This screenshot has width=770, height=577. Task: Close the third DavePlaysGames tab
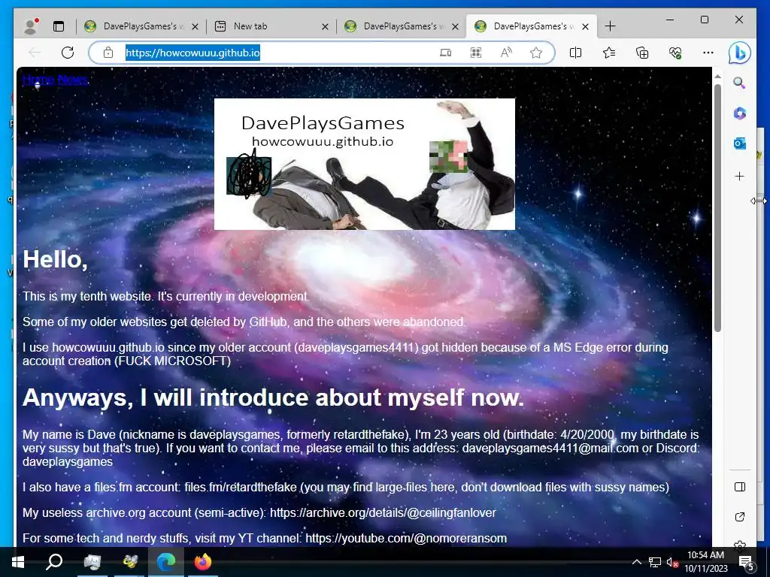point(455,26)
